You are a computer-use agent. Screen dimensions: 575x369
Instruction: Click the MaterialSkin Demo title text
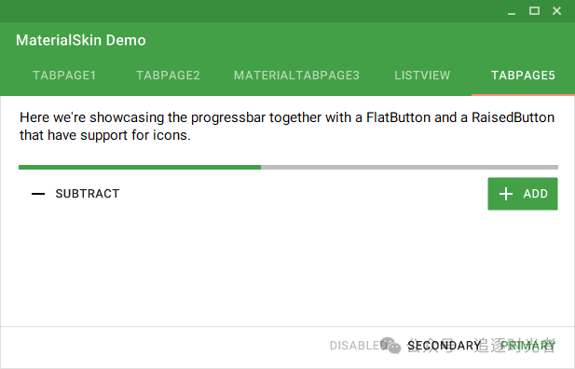(81, 40)
